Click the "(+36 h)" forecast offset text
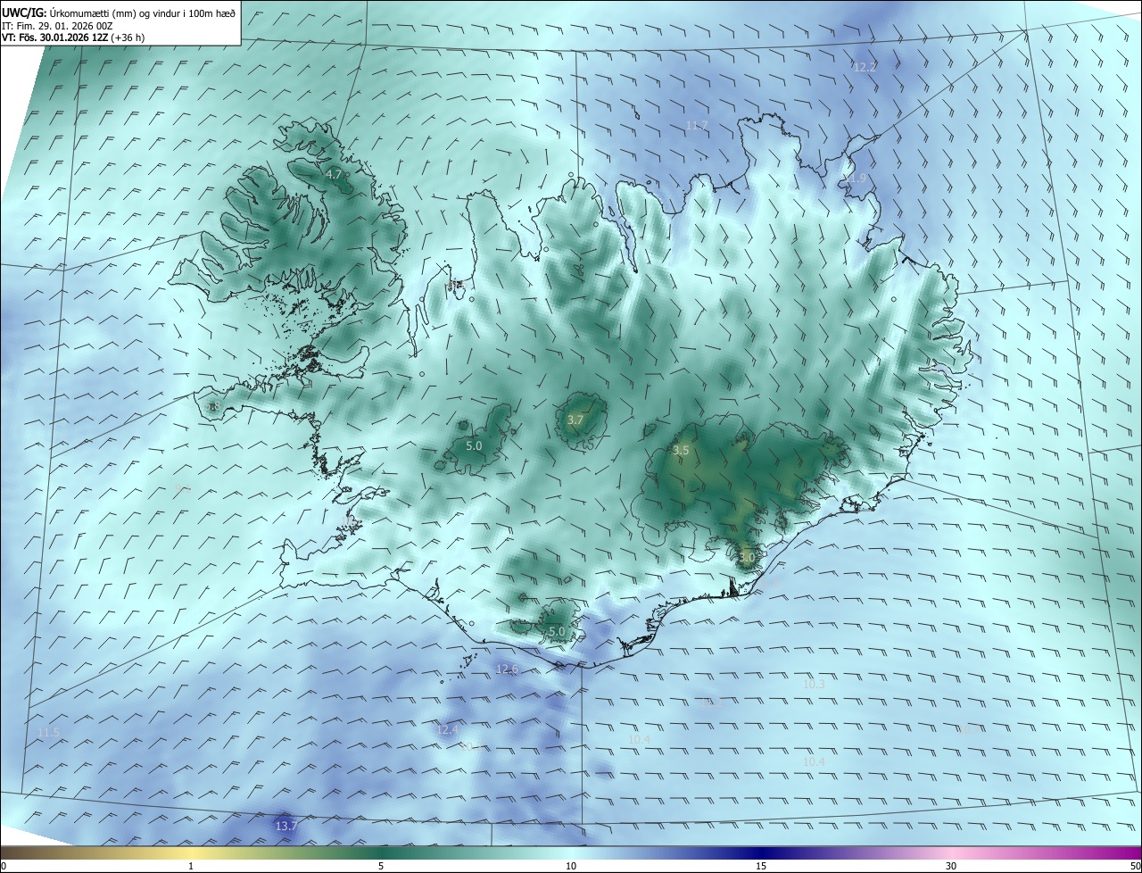The width and height of the screenshot is (1142, 873). click(x=128, y=38)
